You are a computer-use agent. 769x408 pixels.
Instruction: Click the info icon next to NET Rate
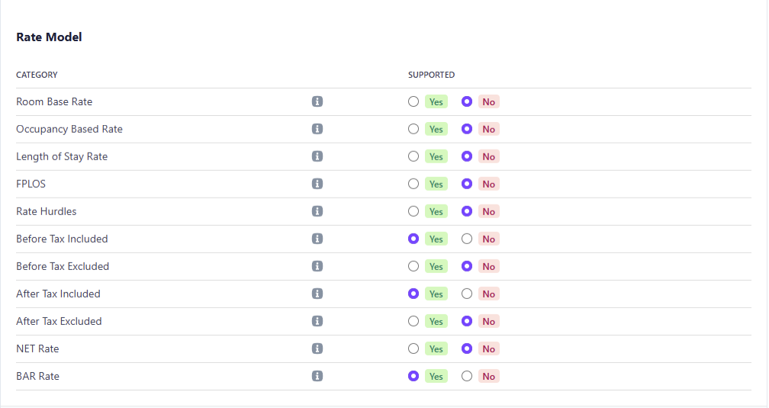[x=317, y=349]
